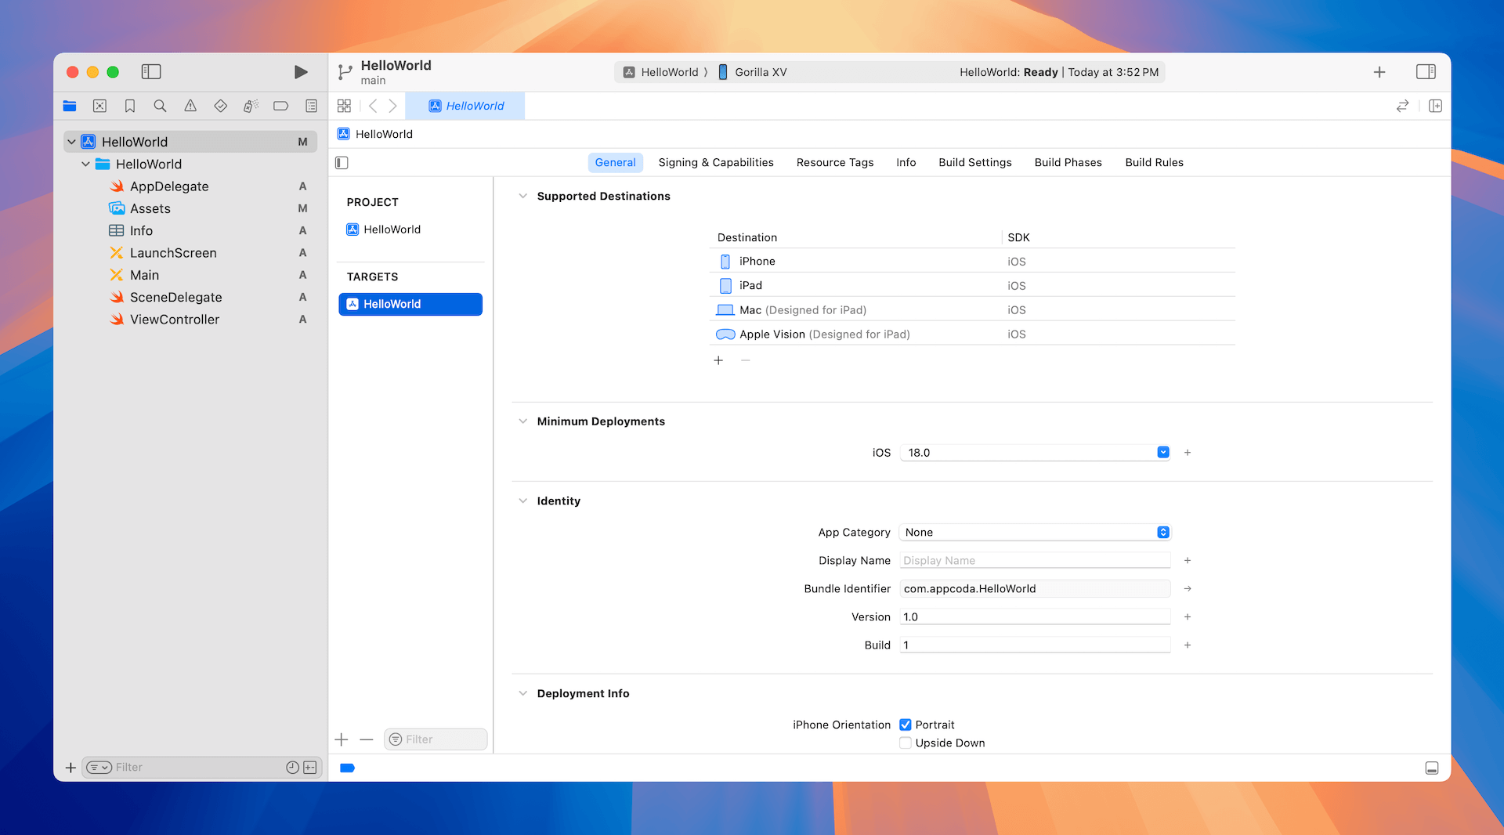The width and height of the screenshot is (1504, 835).
Task: Show recently modified files clock filter
Action: pyautogui.click(x=292, y=768)
